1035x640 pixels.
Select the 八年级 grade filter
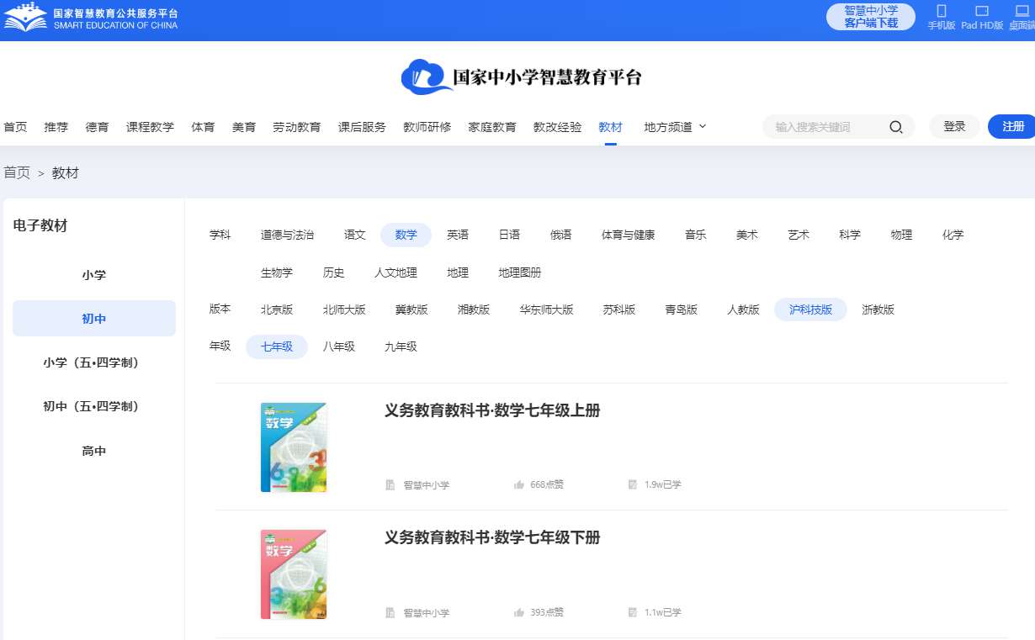point(339,346)
